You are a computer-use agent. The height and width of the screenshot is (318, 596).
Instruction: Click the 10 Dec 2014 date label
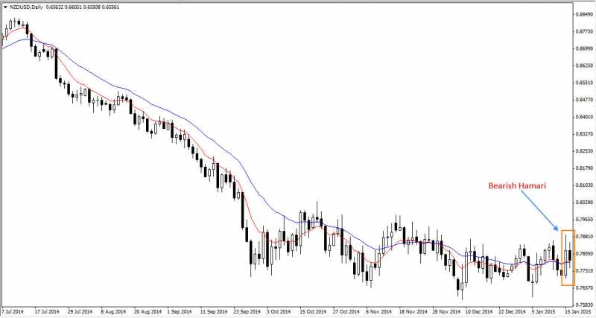(x=477, y=311)
